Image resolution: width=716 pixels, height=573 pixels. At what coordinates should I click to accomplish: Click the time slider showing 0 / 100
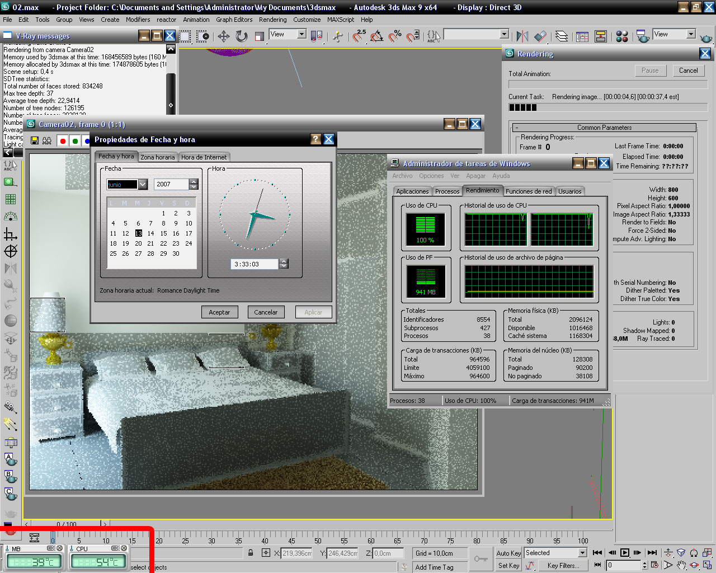pyautogui.click(x=66, y=524)
